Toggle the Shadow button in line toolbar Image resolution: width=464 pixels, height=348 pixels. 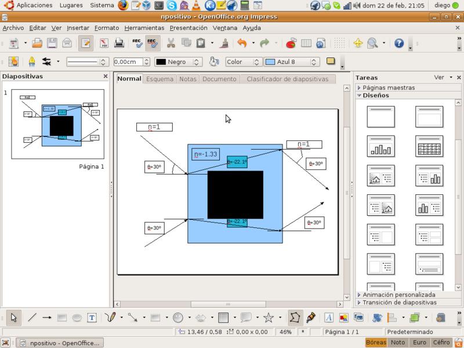331,61
